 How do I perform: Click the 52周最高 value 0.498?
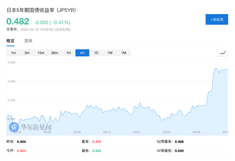pyautogui.click(x=179, y=142)
